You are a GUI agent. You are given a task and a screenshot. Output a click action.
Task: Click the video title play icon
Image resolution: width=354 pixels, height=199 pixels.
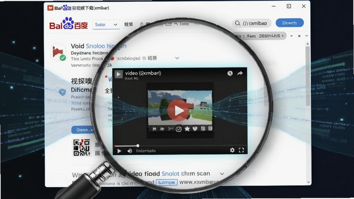click(x=119, y=74)
